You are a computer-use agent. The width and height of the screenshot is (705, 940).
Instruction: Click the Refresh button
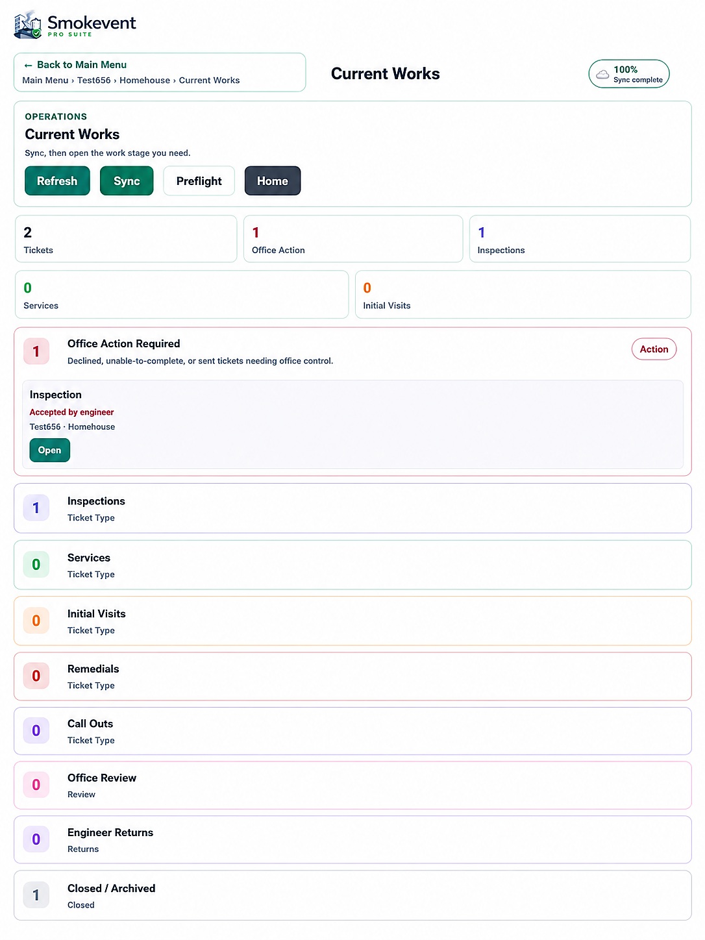(57, 181)
